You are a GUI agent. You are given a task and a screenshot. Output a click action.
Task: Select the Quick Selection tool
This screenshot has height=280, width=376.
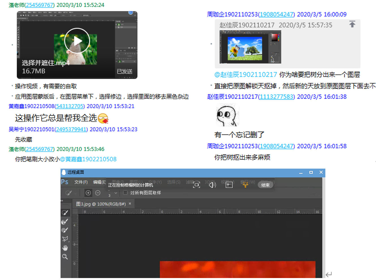(x=65, y=213)
